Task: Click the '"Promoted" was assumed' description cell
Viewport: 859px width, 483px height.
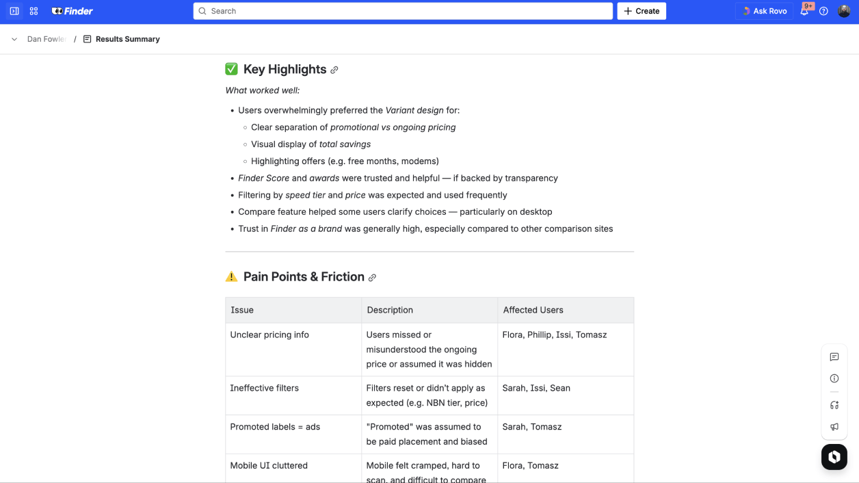Action: (x=429, y=434)
